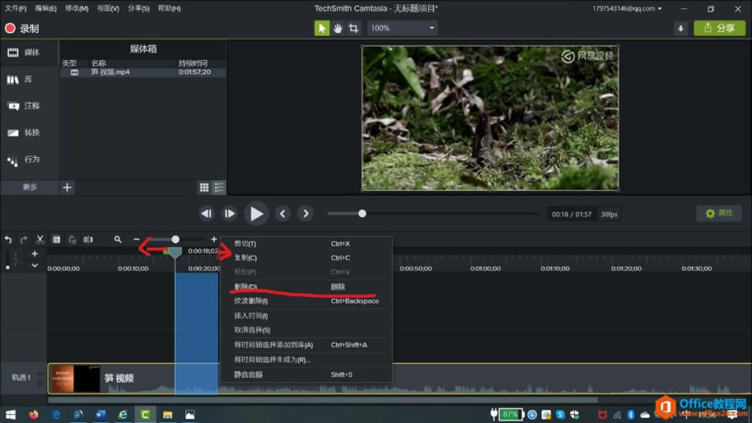This screenshot has height=423, width=752.
Task: Click the download arrow icon near 分享
Action: (680, 28)
